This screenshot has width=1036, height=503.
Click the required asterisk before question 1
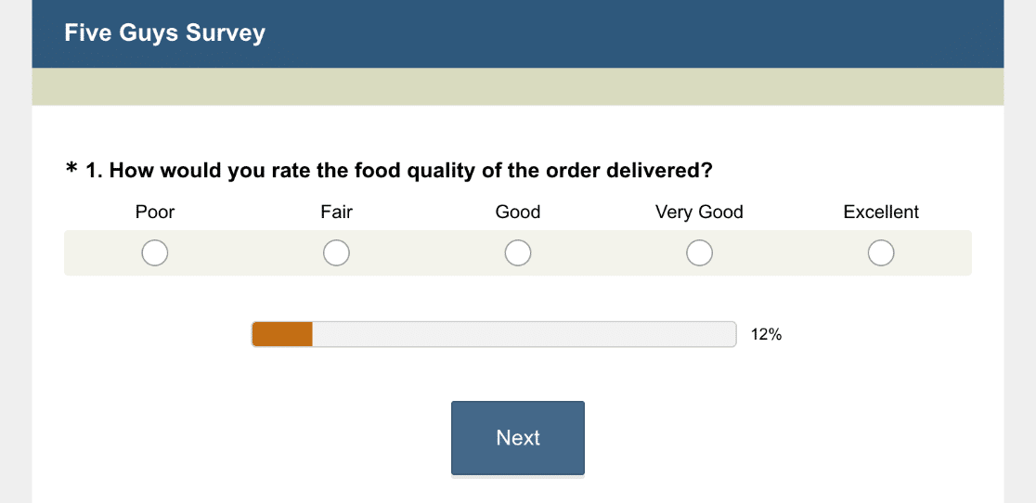coord(71,170)
